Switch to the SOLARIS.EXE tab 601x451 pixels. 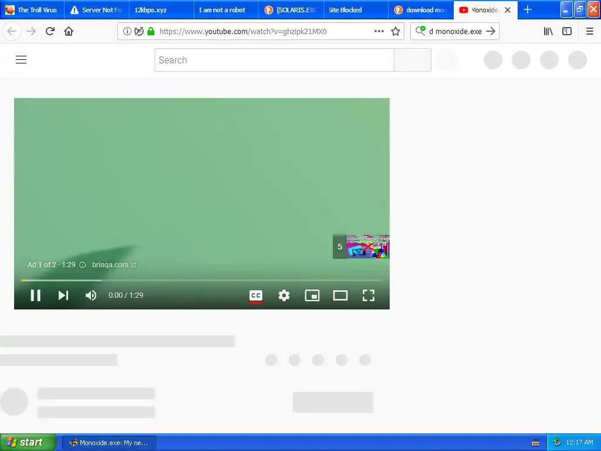point(291,10)
